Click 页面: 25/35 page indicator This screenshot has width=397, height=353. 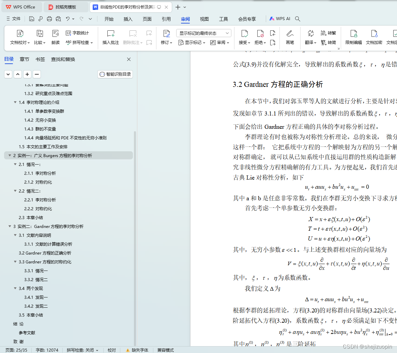point(16,350)
